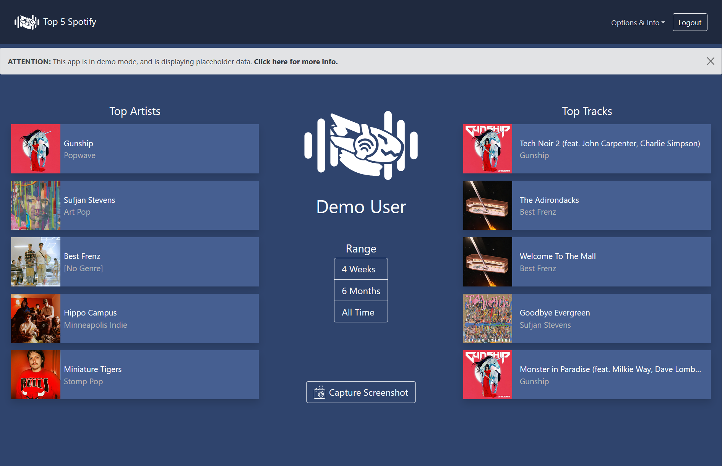722x466 pixels.
Task: Click the Top Tracks heading
Action: pyautogui.click(x=587, y=111)
